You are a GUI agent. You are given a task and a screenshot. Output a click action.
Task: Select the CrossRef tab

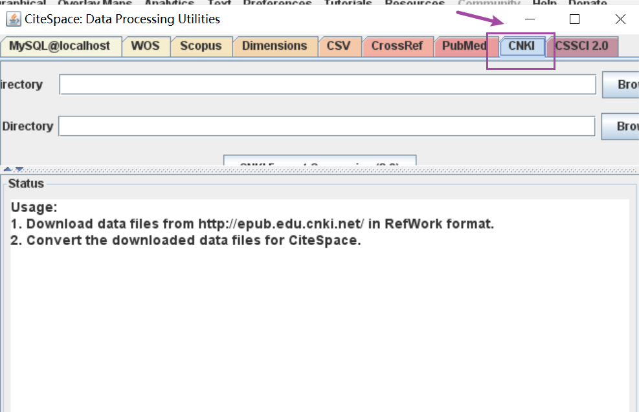click(398, 46)
